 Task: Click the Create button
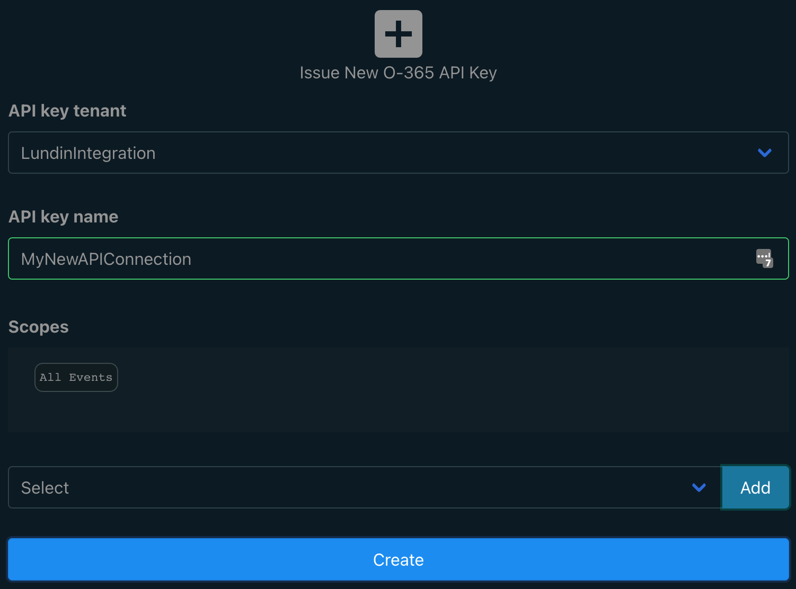pos(399,559)
